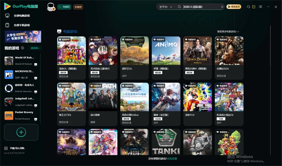Click the refresh icon beside 我的游戏
This screenshot has width=282, height=166.
(23, 48)
